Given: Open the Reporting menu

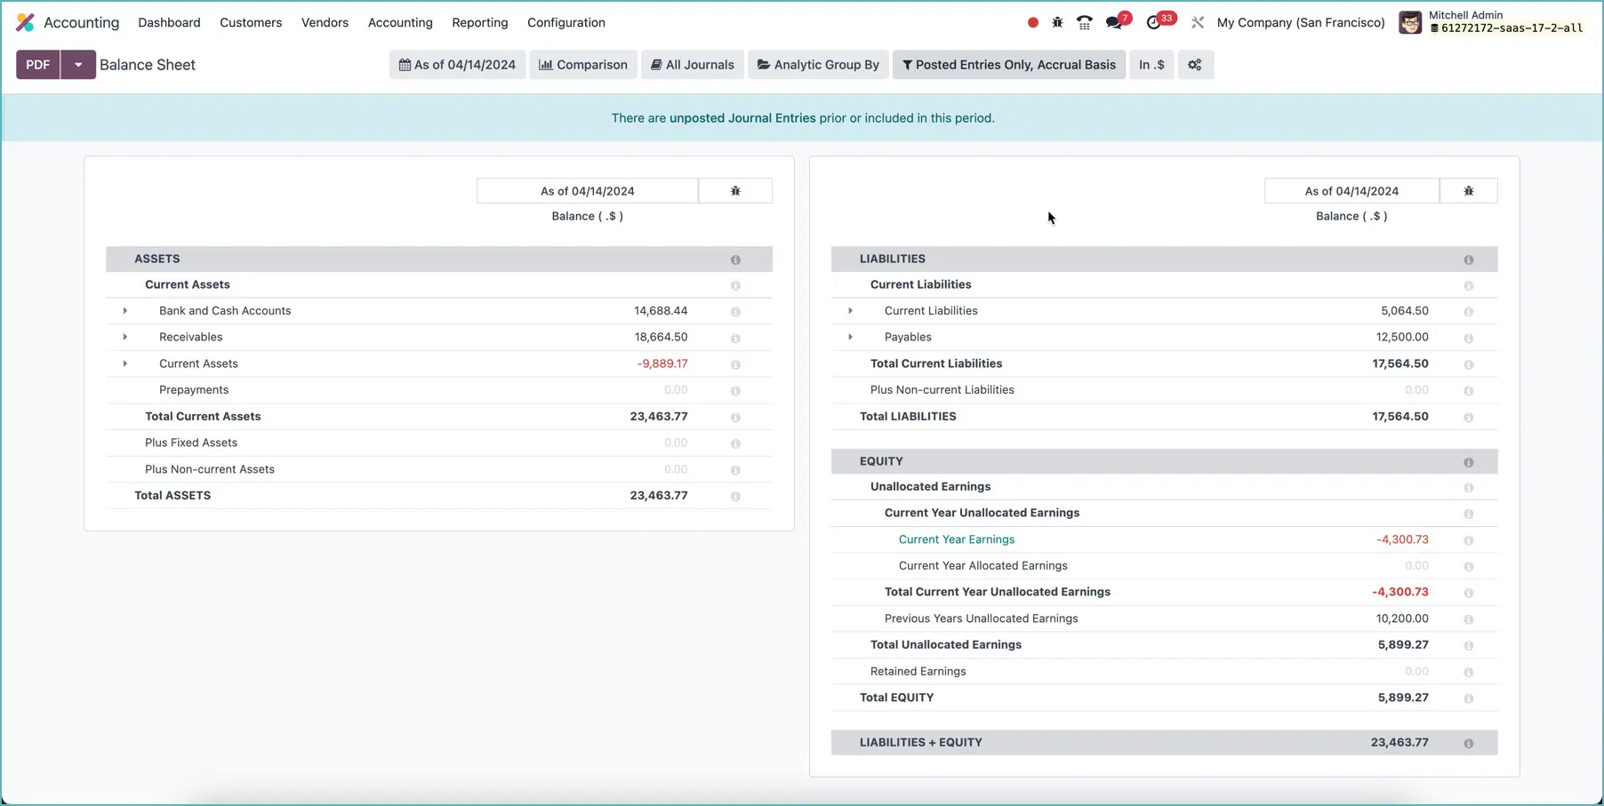Looking at the screenshot, I should (x=479, y=22).
